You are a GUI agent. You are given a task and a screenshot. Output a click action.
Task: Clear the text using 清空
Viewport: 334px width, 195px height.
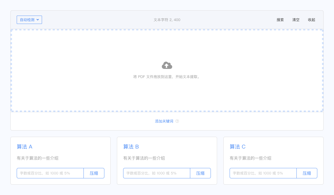tap(296, 20)
